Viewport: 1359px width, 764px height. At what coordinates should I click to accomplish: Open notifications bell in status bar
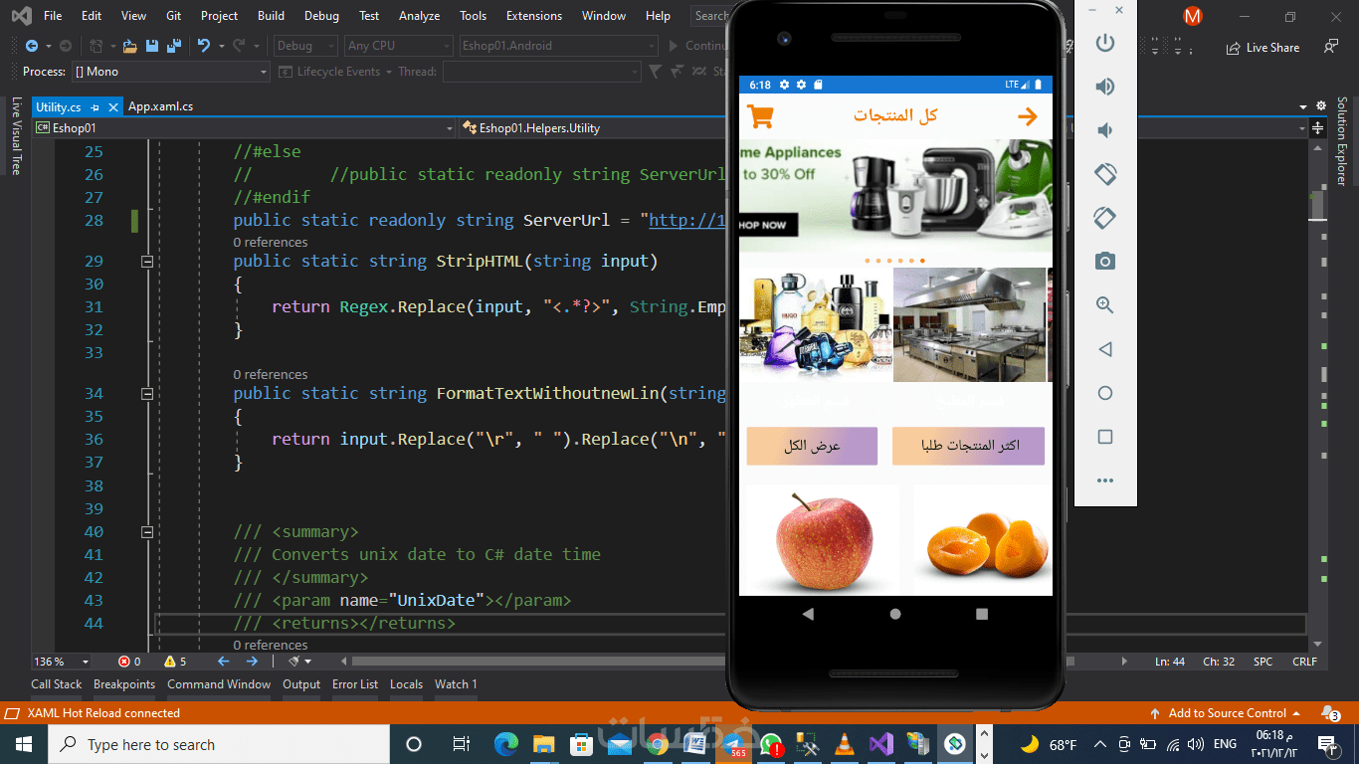click(x=1329, y=713)
